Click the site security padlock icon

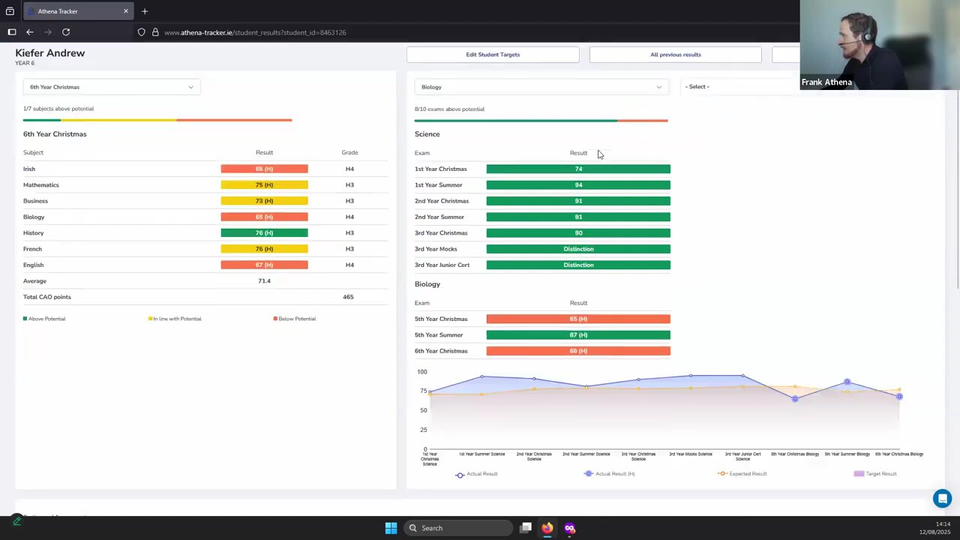(155, 32)
